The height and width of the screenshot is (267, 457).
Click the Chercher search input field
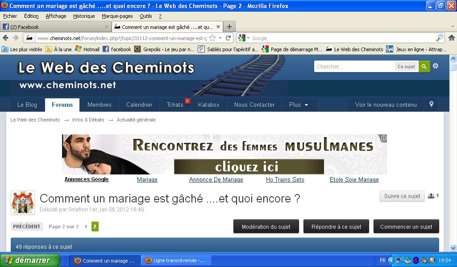click(x=354, y=66)
